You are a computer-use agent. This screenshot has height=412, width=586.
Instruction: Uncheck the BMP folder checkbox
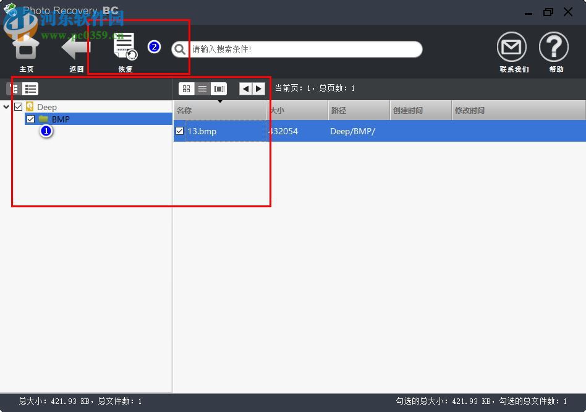30,119
